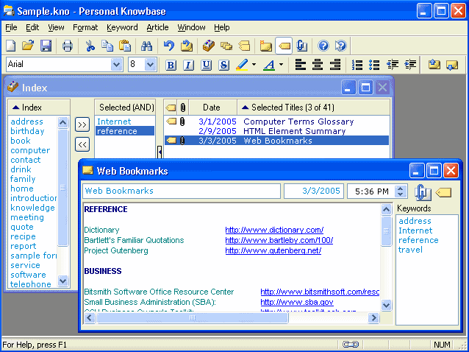Viewport: 469px width, 352px height.
Task: Save using the floppy disk icon
Action: 46,46
